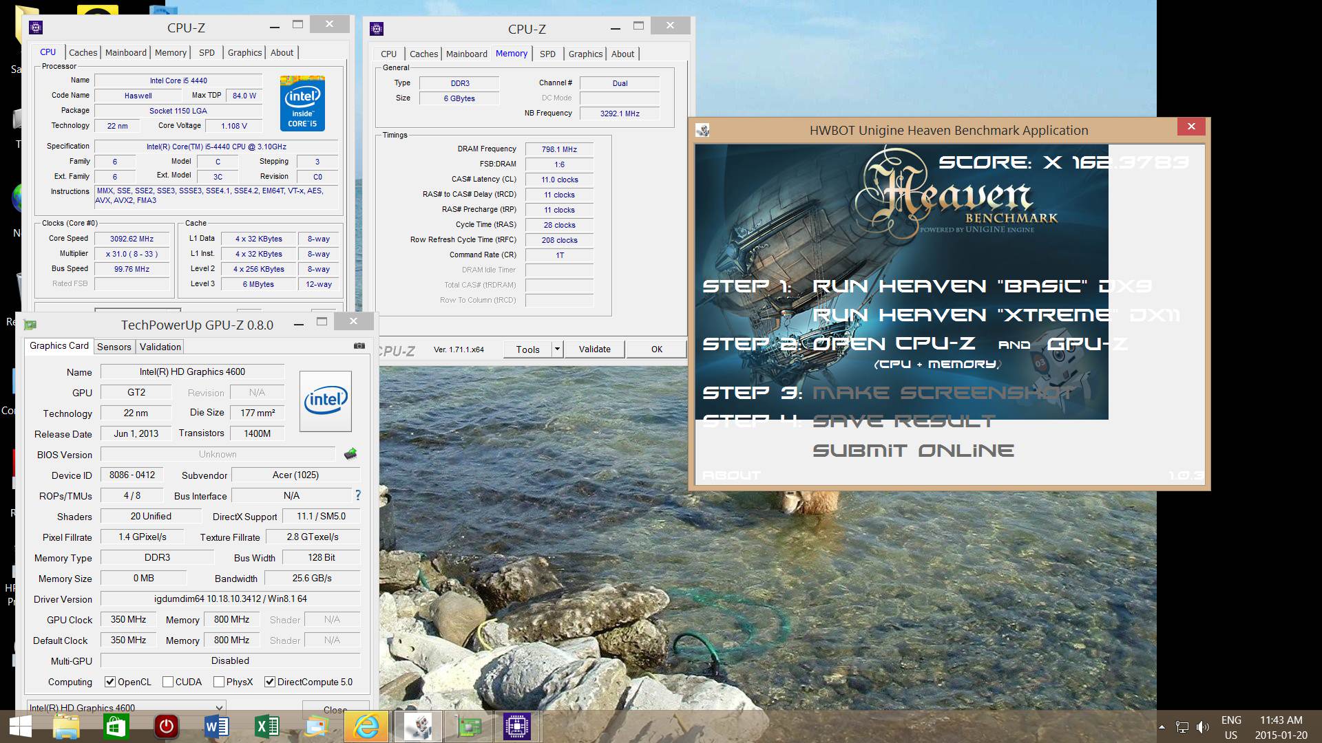Click ENG US input language indicator
Screen dimensions: 1322x743
tap(1231, 727)
